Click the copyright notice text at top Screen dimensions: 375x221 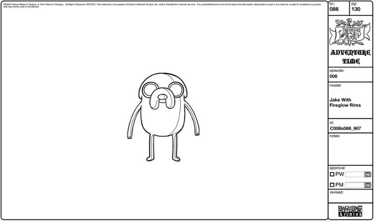[x=162, y=5]
